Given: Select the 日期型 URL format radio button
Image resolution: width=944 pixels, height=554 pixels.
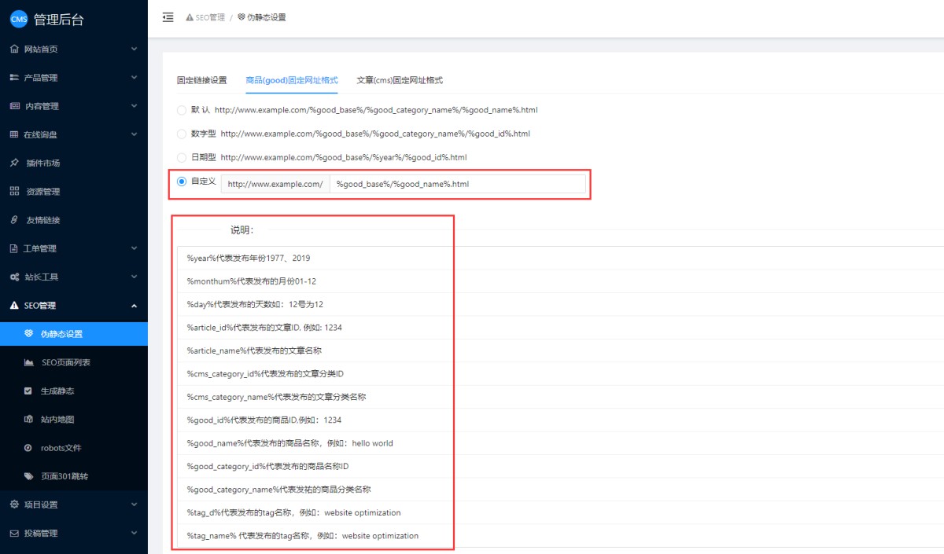Looking at the screenshot, I should click(x=182, y=157).
